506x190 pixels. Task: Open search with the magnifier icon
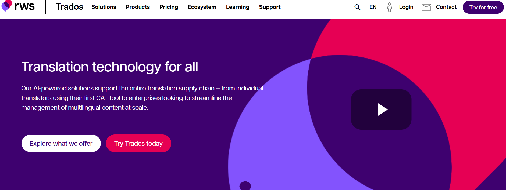click(357, 7)
